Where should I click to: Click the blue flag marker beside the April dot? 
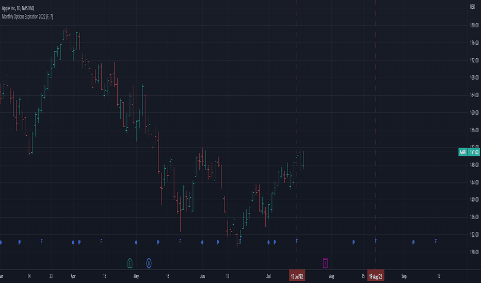tap(79, 242)
